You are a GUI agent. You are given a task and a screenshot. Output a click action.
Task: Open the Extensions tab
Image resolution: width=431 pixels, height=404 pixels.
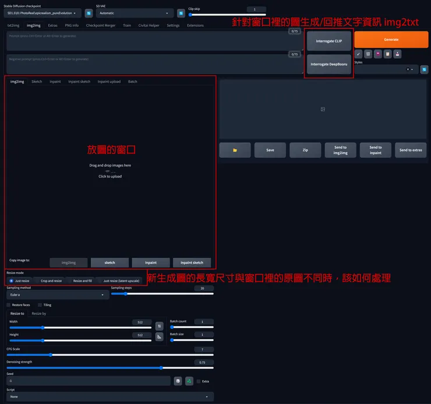196,25
